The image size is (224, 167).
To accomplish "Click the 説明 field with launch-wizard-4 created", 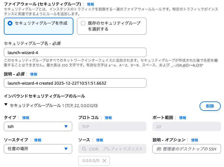I will coord(75,83).
